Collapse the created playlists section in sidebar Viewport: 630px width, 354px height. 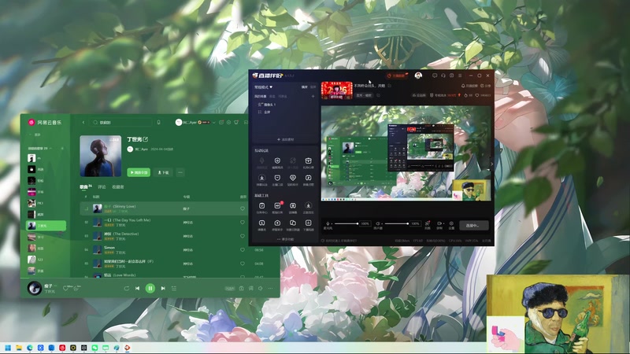click(51, 149)
